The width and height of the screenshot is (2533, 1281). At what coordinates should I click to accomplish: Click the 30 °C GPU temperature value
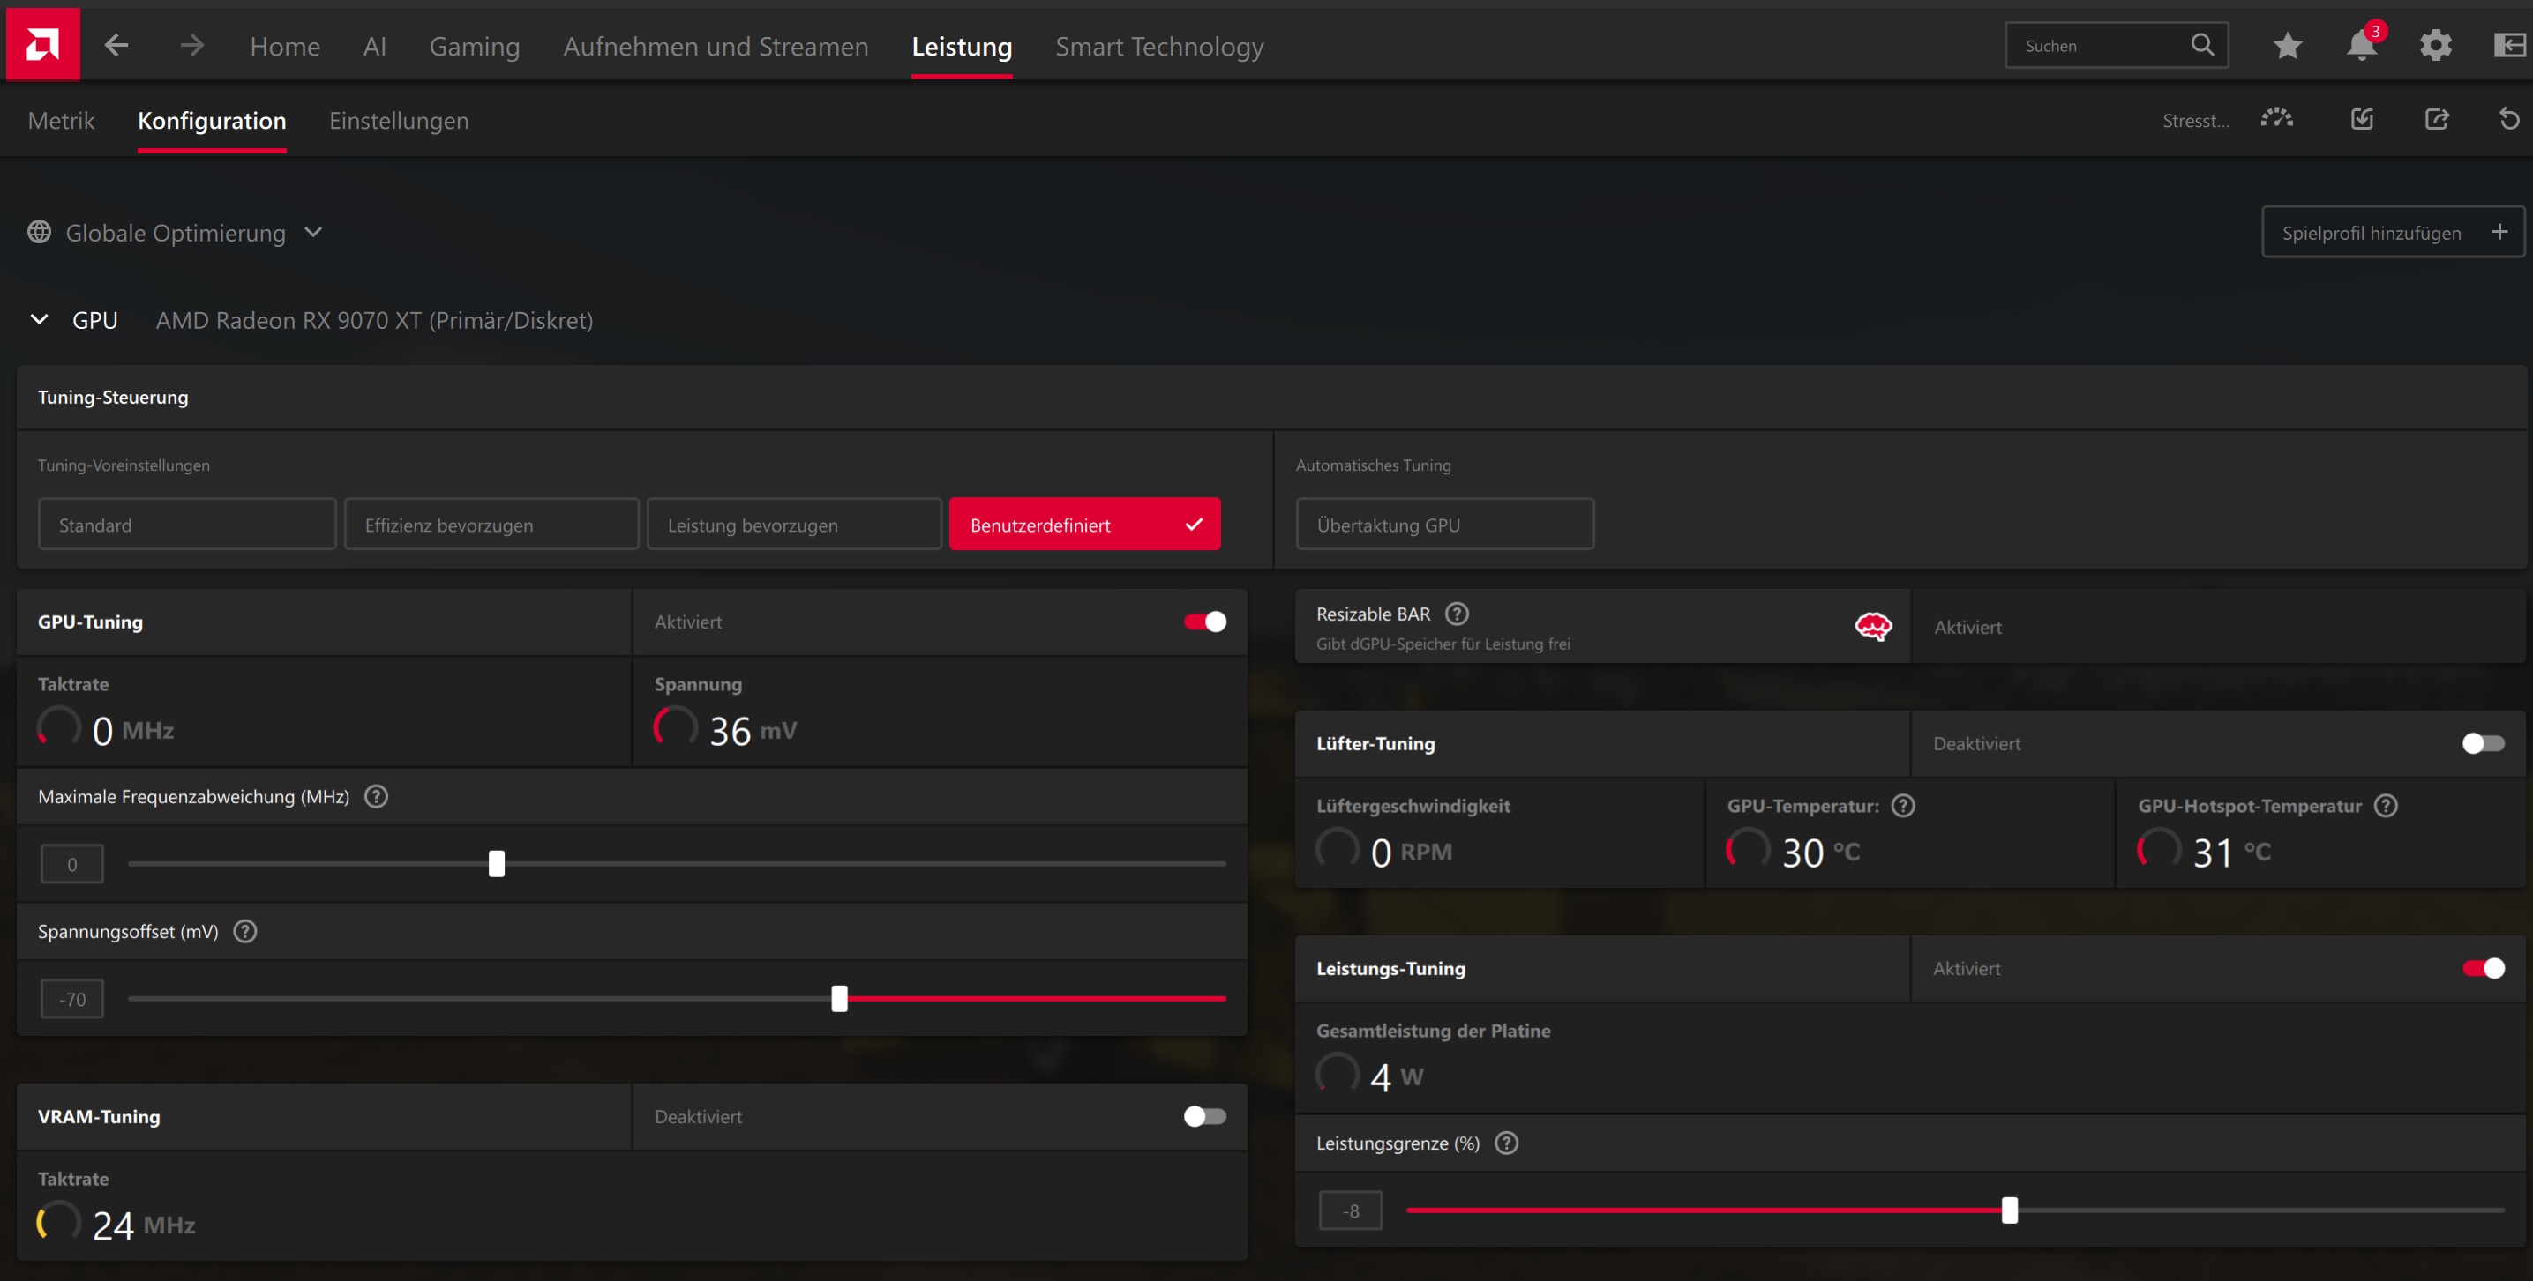pos(1820,852)
